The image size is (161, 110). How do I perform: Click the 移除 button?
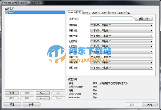[27, 98]
